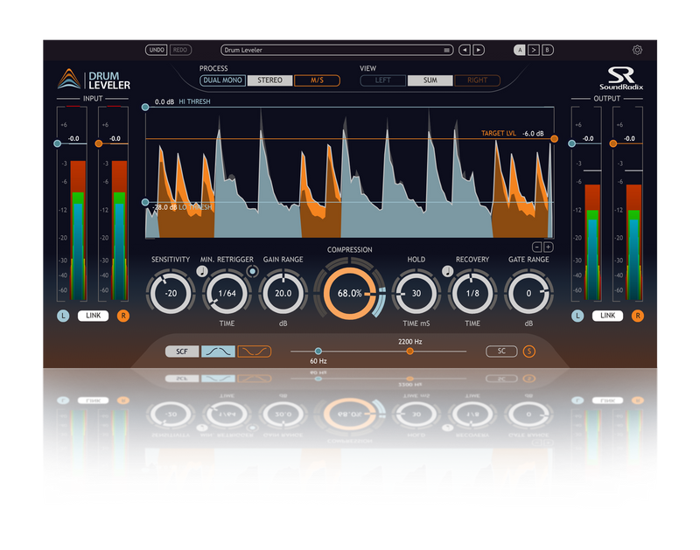Toggle Min. Retrigger tempo sync note icon
The width and height of the screenshot is (700, 550).
click(202, 271)
